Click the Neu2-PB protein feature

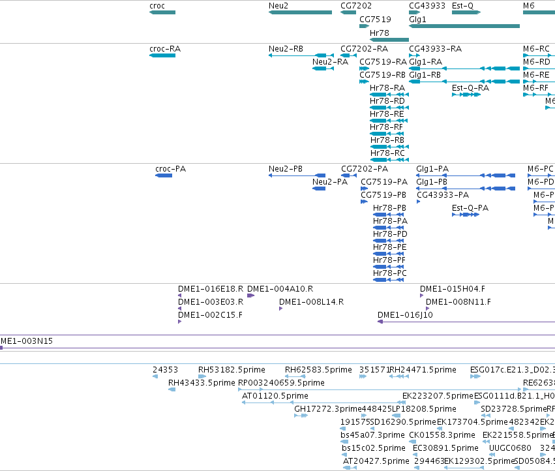297,175
